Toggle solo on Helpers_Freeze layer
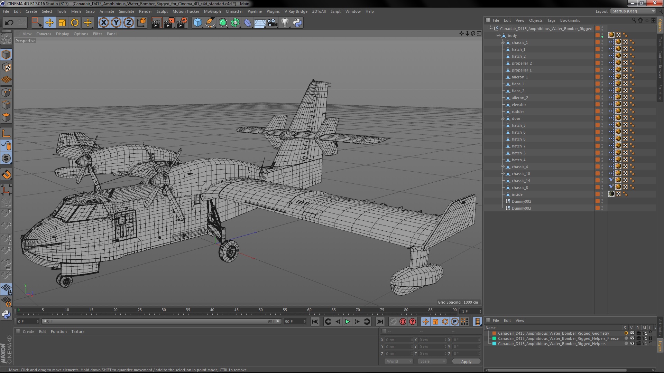This screenshot has width=664, height=373. point(626,338)
